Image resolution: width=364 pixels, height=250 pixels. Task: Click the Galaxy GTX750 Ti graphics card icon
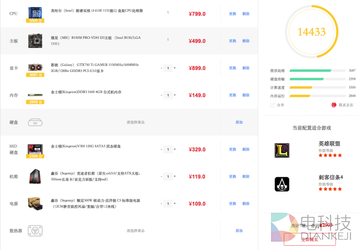35,67
